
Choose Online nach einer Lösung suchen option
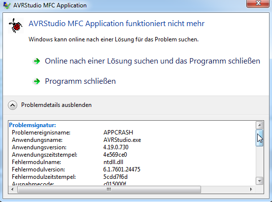point(152,61)
